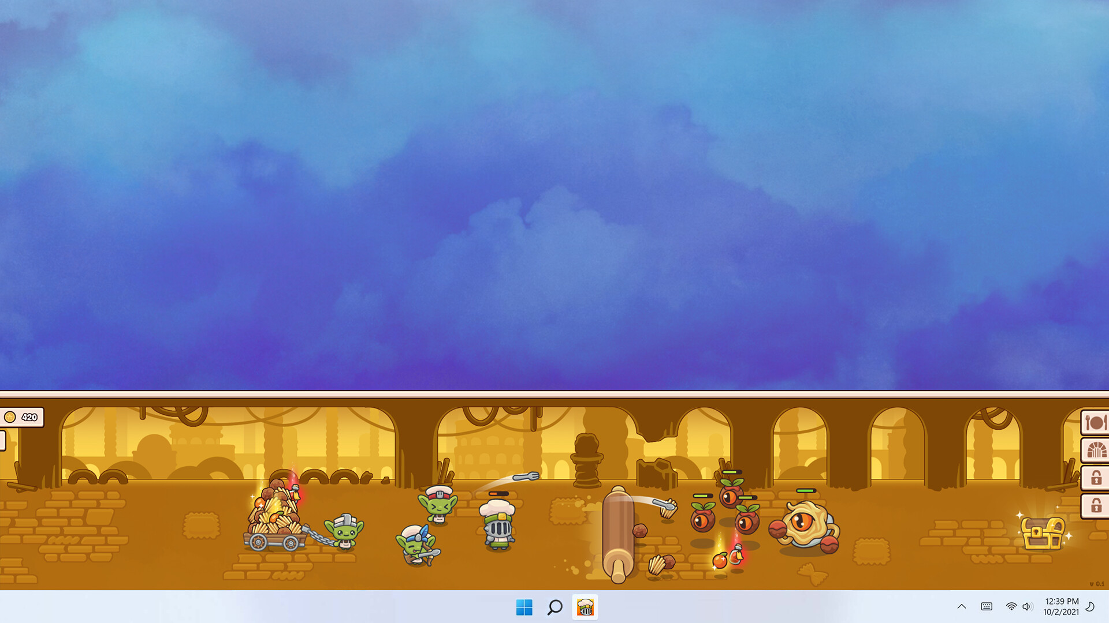Image resolution: width=1109 pixels, height=623 pixels.
Task: Click the lower locked slot button
Action: click(1096, 506)
